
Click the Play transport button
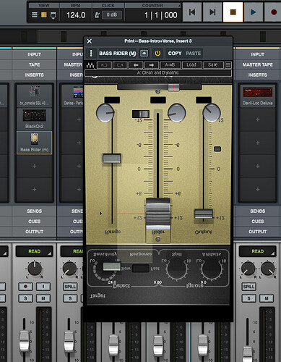coord(253,12)
